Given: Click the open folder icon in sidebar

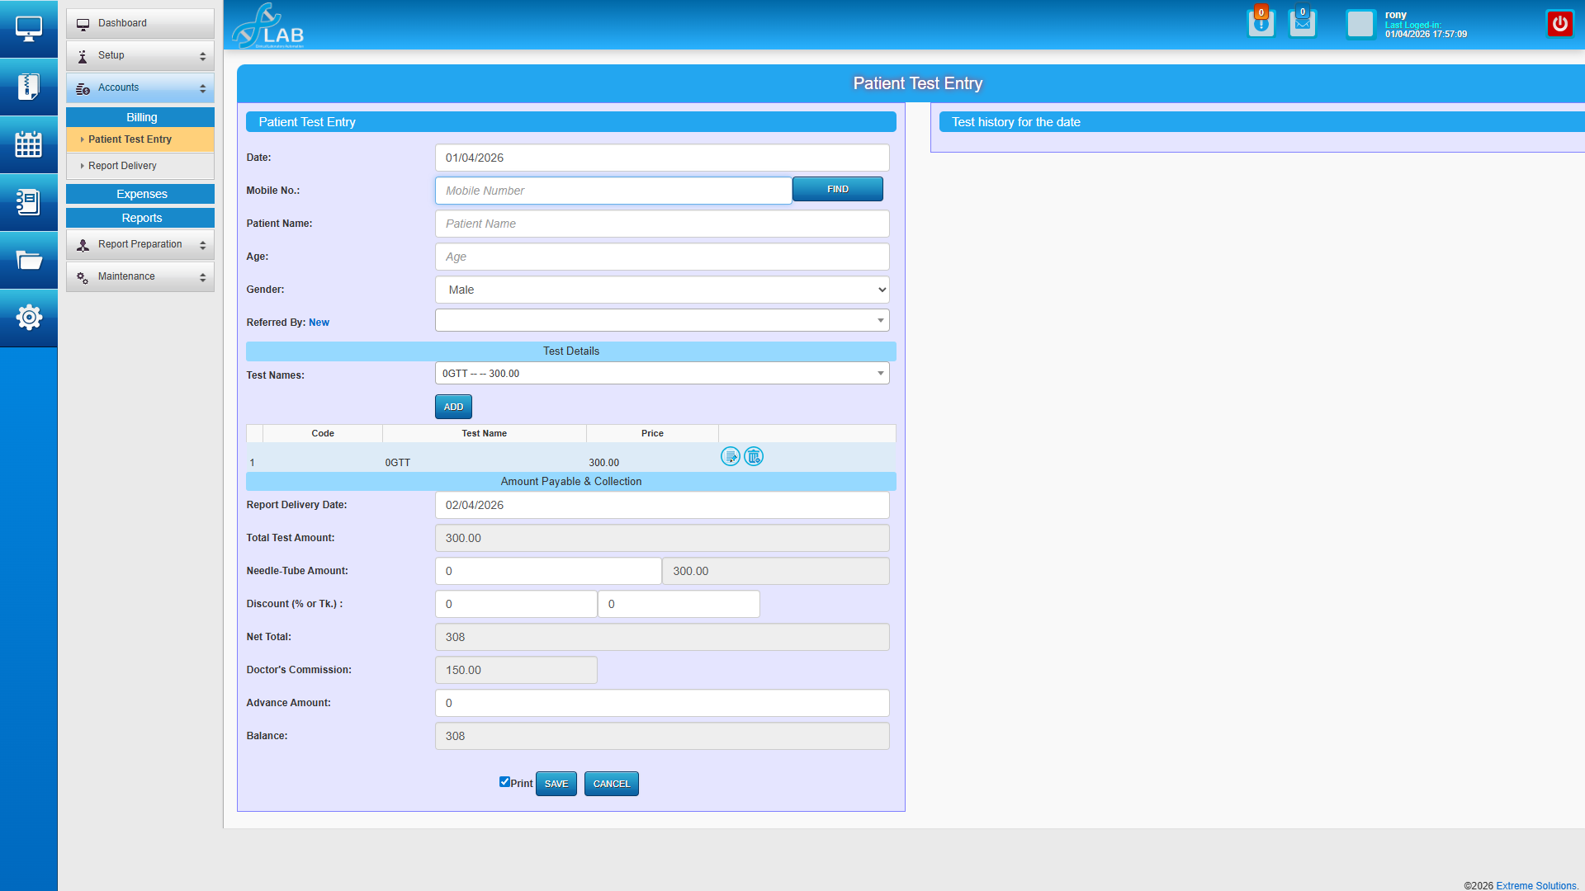Looking at the screenshot, I should (28, 260).
